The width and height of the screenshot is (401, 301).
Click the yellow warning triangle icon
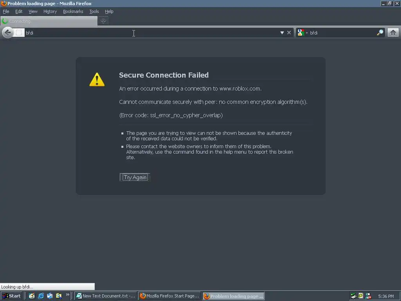pyautogui.click(x=97, y=79)
